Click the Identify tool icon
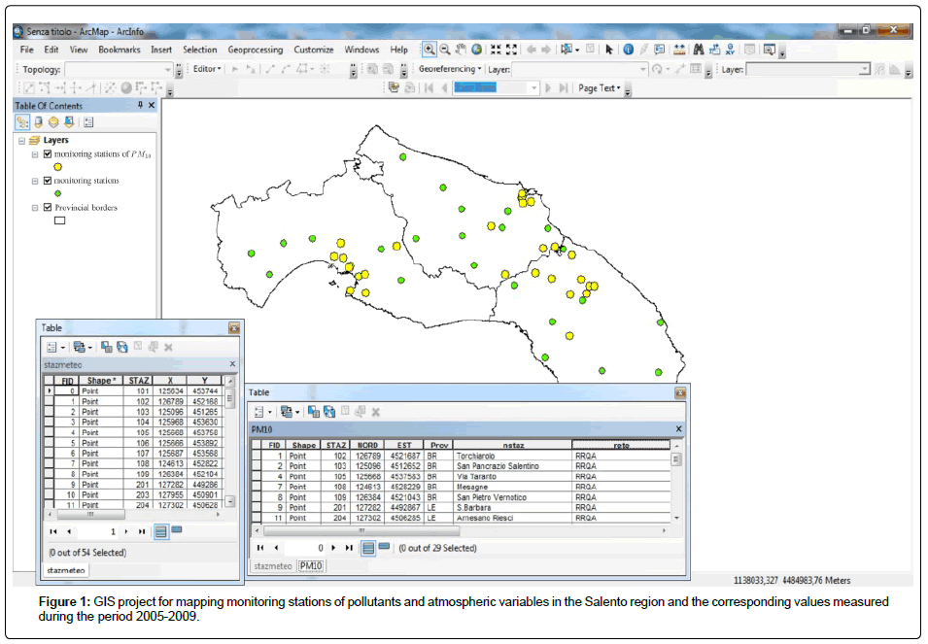The height and width of the screenshot is (644, 928). pyautogui.click(x=629, y=50)
